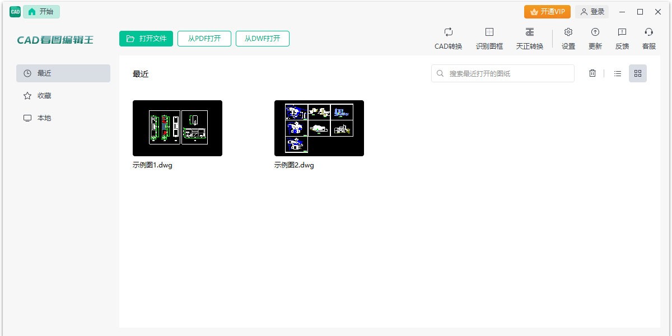Click the 更新 update icon
The image size is (672, 336).
tap(595, 39)
